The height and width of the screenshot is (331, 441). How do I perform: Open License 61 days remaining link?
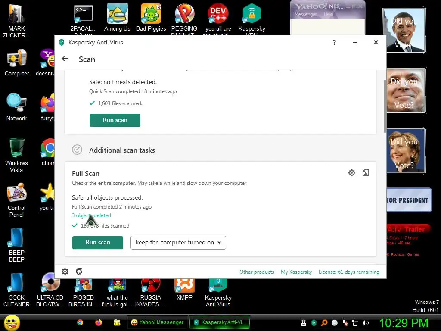(x=349, y=272)
